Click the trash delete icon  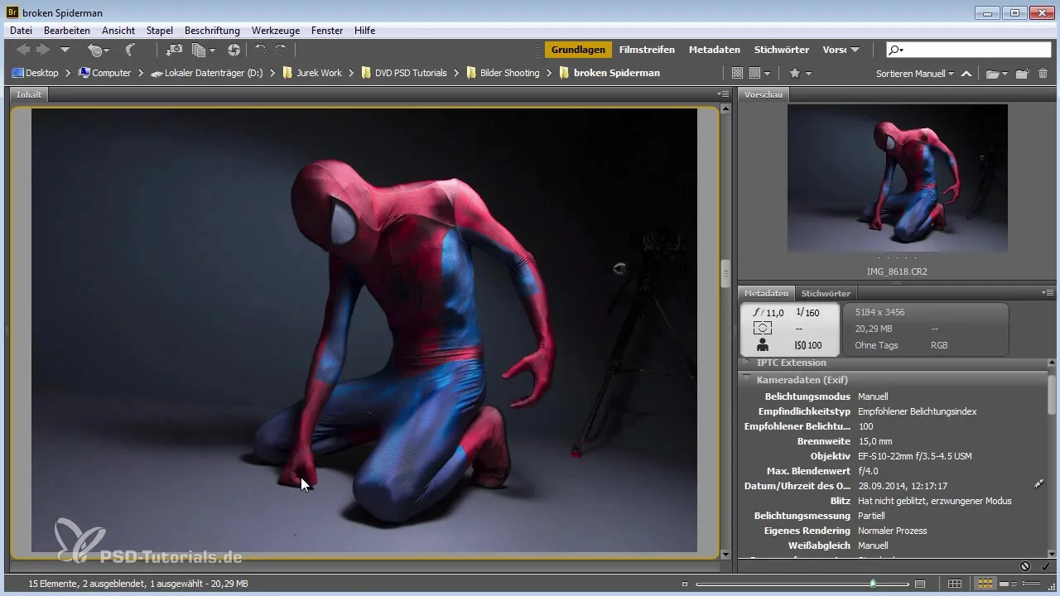(1043, 73)
